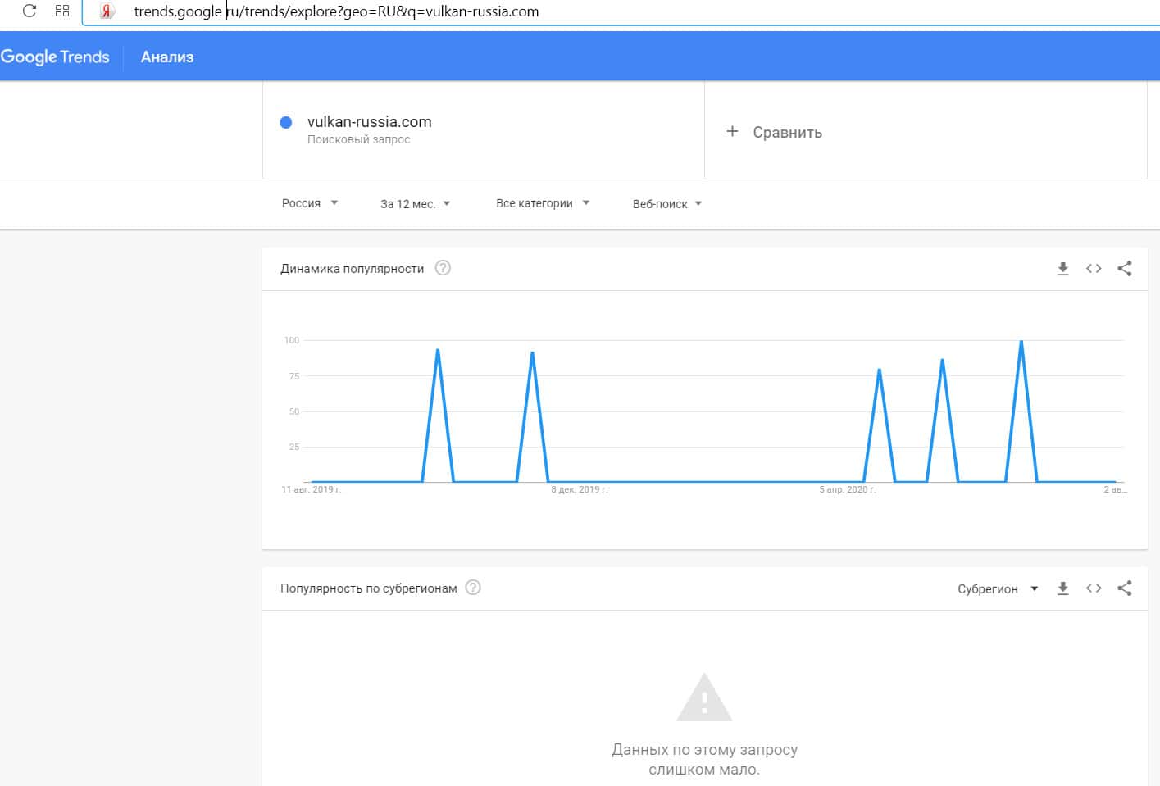Open the Веб-поиск search type dropdown
Viewport: 1160px width, 786px height.
point(667,204)
